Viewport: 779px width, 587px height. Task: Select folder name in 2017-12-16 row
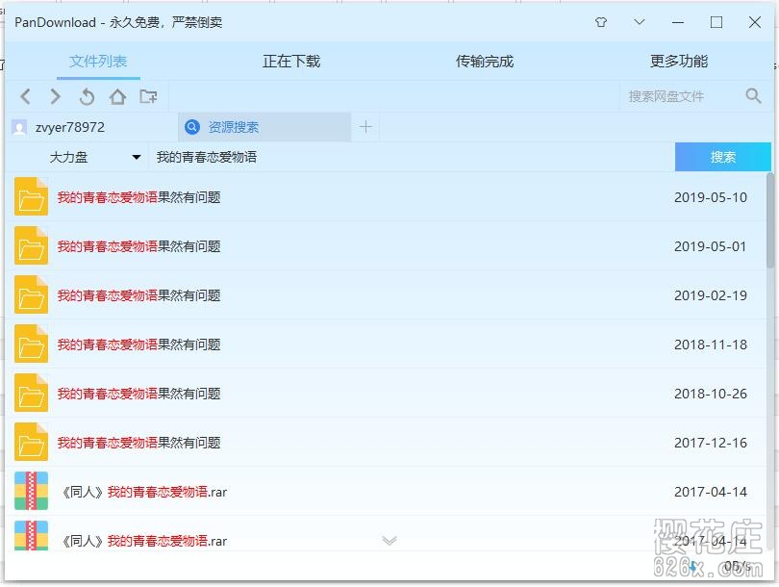coord(138,443)
